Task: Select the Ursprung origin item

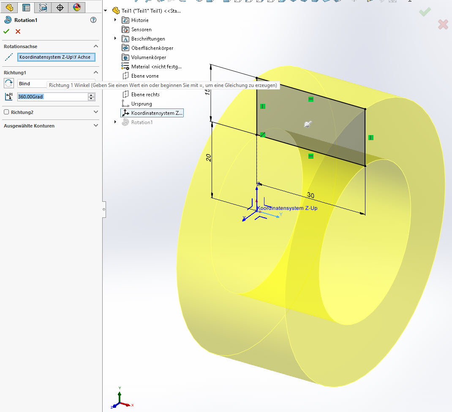Action: pyautogui.click(x=137, y=104)
